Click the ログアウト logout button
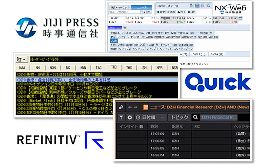 (x=173, y=6)
